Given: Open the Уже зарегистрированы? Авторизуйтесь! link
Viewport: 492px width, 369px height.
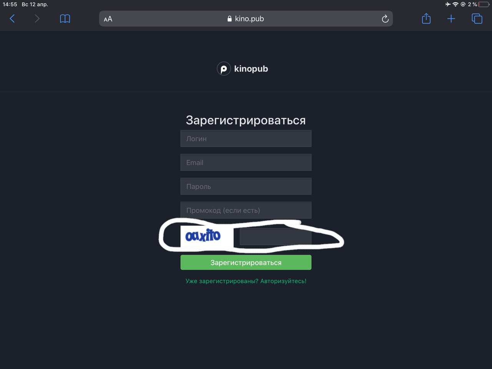Looking at the screenshot, I should tap(246, 281).
